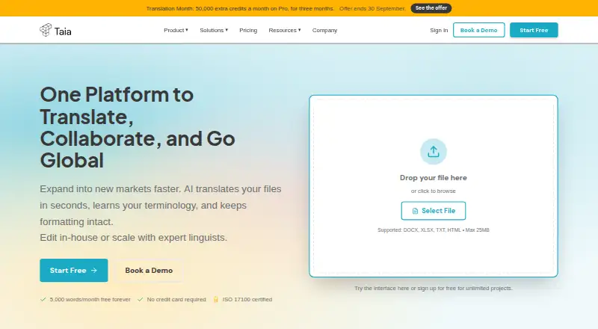This screenshot has height=329, width=598.
Task: Click the 'or click to browse' text
Action: click(x=434, y=191)
